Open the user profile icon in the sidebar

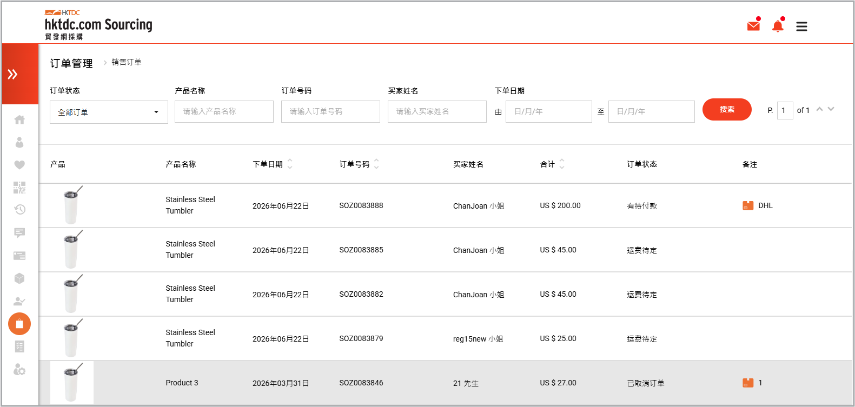pyautogui.click(x=19, y=142)
